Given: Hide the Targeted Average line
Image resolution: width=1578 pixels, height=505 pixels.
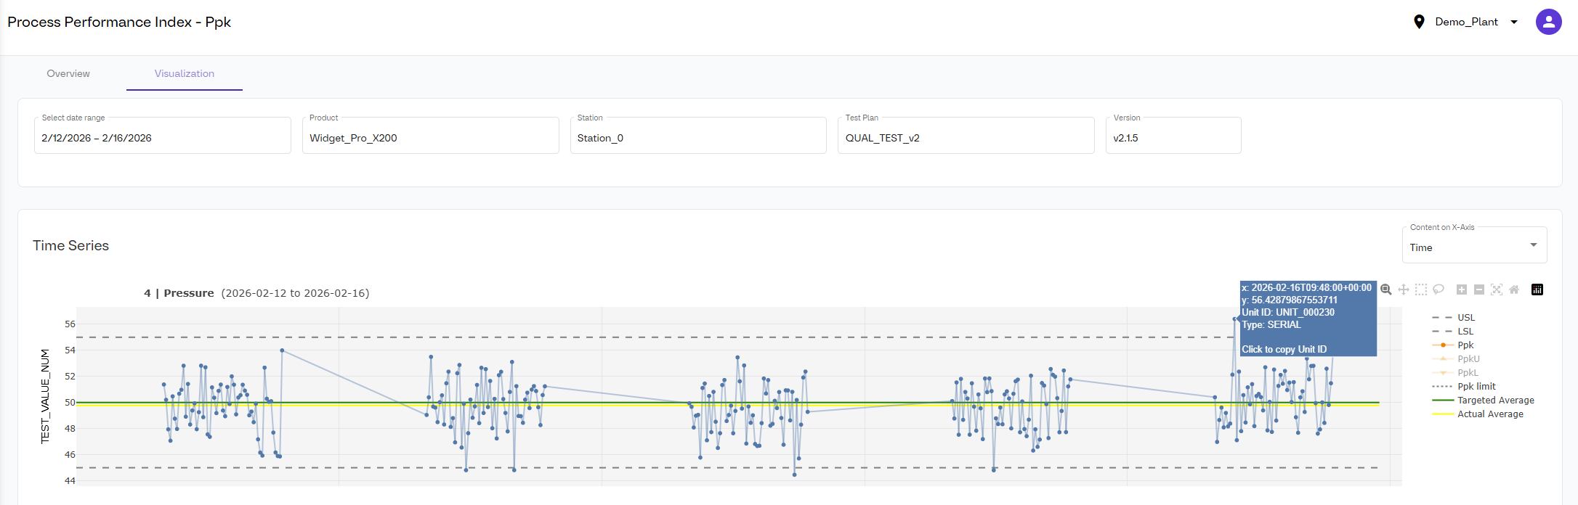Looking at the screenshot, I should 1495,401.
